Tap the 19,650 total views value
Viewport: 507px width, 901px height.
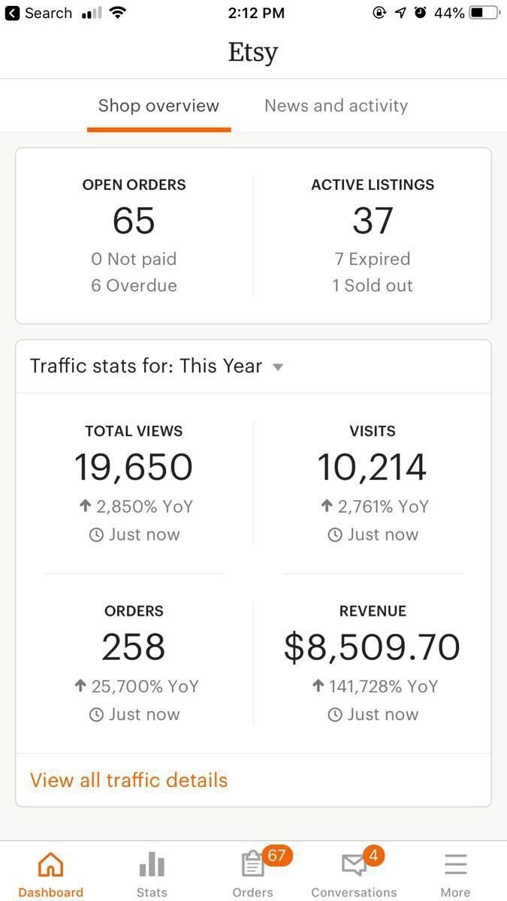[x=134, y=467]
